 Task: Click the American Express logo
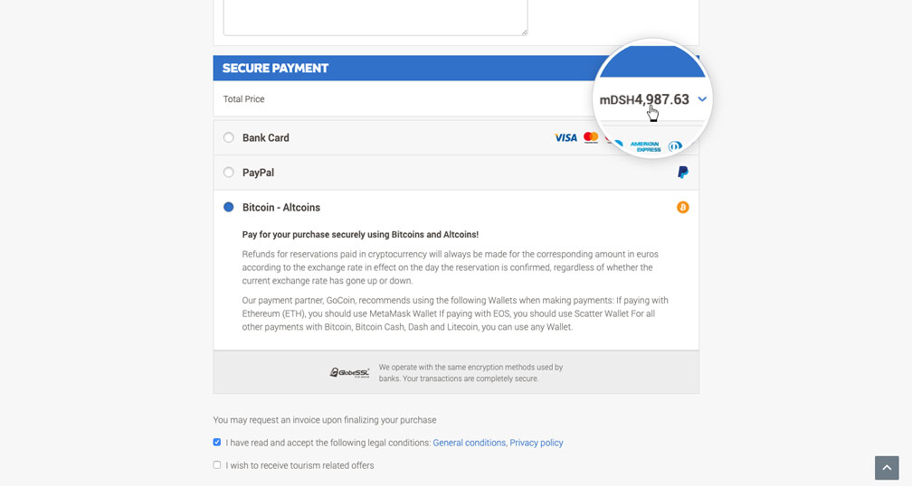click(x=645, y=146)
